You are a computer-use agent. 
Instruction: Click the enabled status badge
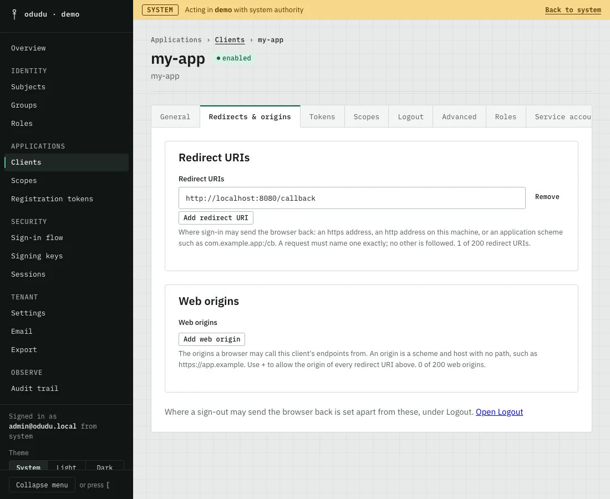click(x=234, y=58)
